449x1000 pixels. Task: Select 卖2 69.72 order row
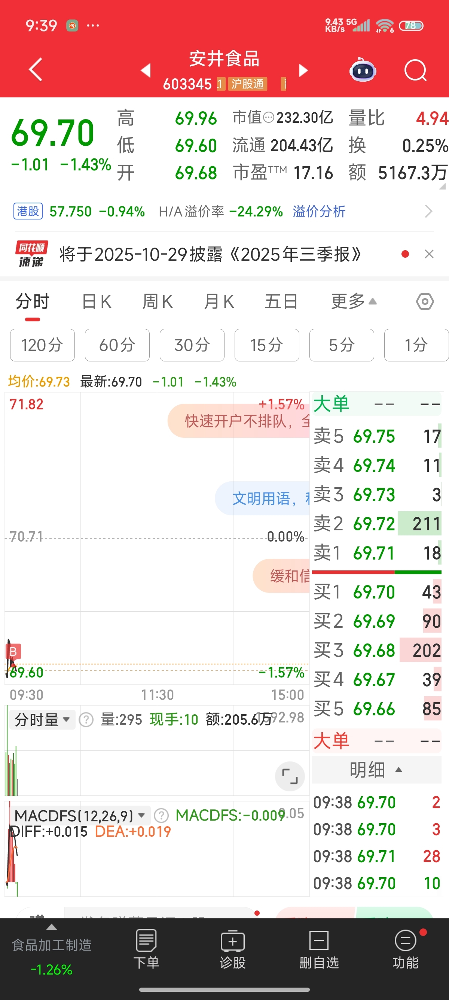tap(377, 524)
